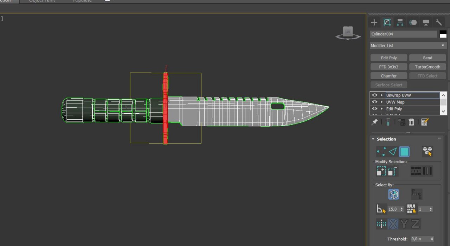Toggle the Y axis button

point(404,224)
